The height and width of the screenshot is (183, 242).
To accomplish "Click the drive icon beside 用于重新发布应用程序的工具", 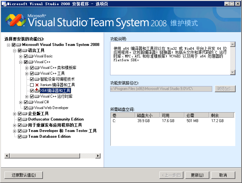I will pyautogui.click(x=25, y=125).
